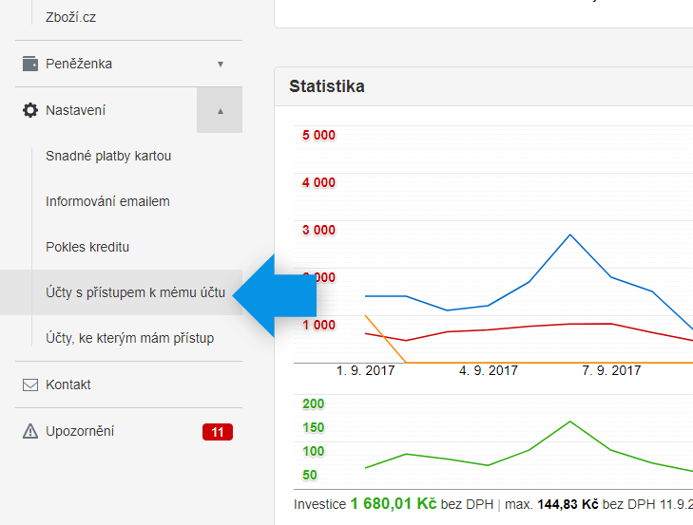The height and width of the screenshot is (525, 693).
Task: Click the 3 000 axis label
Action: 318,230
